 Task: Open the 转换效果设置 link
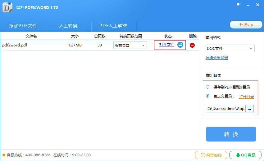pos(217,58)
